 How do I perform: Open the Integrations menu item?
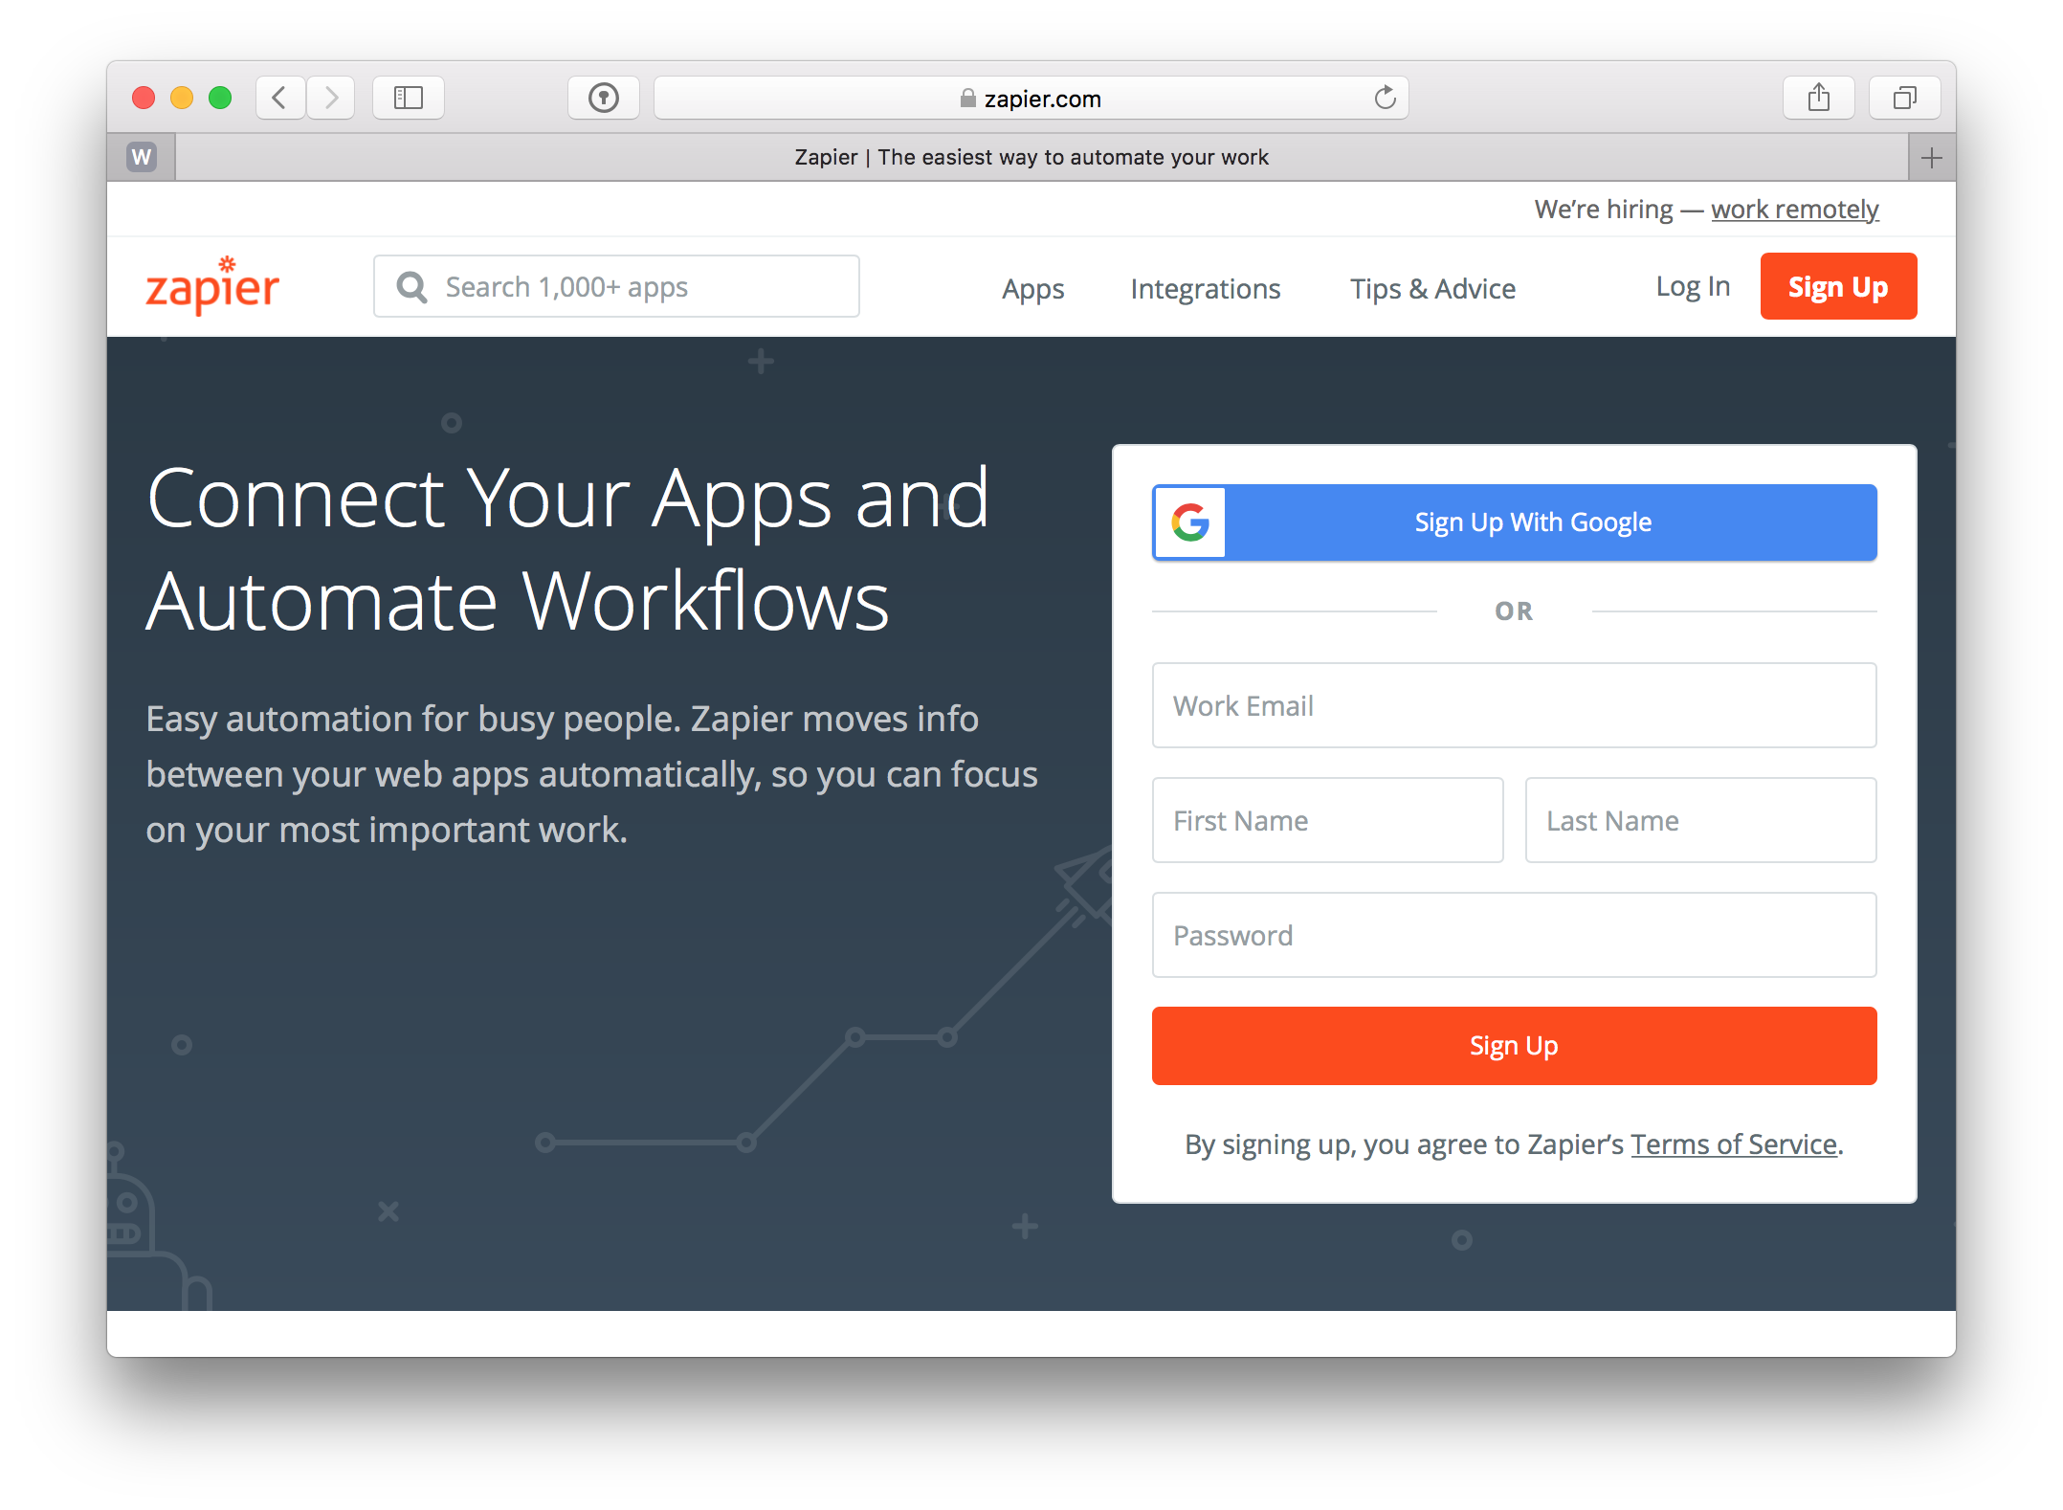pos(1206,289)
